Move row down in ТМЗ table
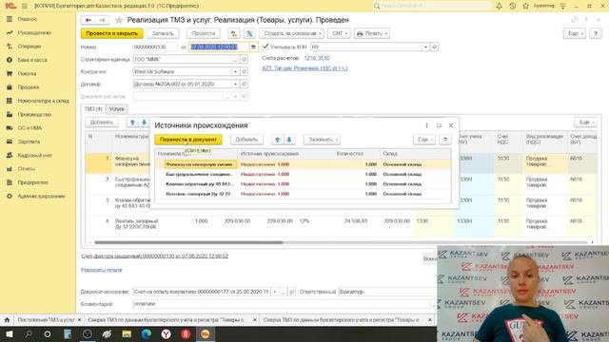Viewport: 609px width, 342px height. [x=144, y=123]
